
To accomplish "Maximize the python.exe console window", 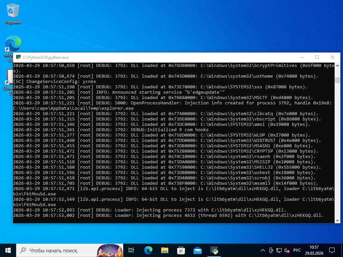I will (x=317, y=57).
